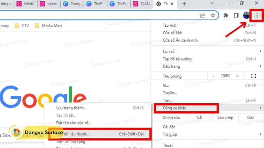Click the Sao chép button

[x=225, y=118]
